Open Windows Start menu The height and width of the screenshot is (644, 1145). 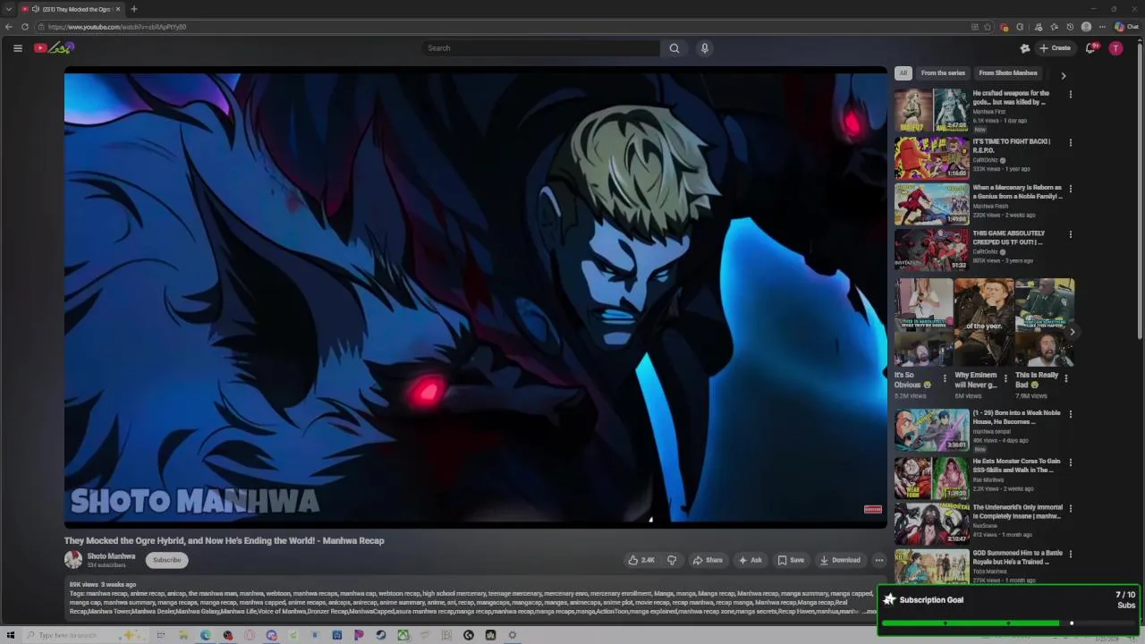11,635
